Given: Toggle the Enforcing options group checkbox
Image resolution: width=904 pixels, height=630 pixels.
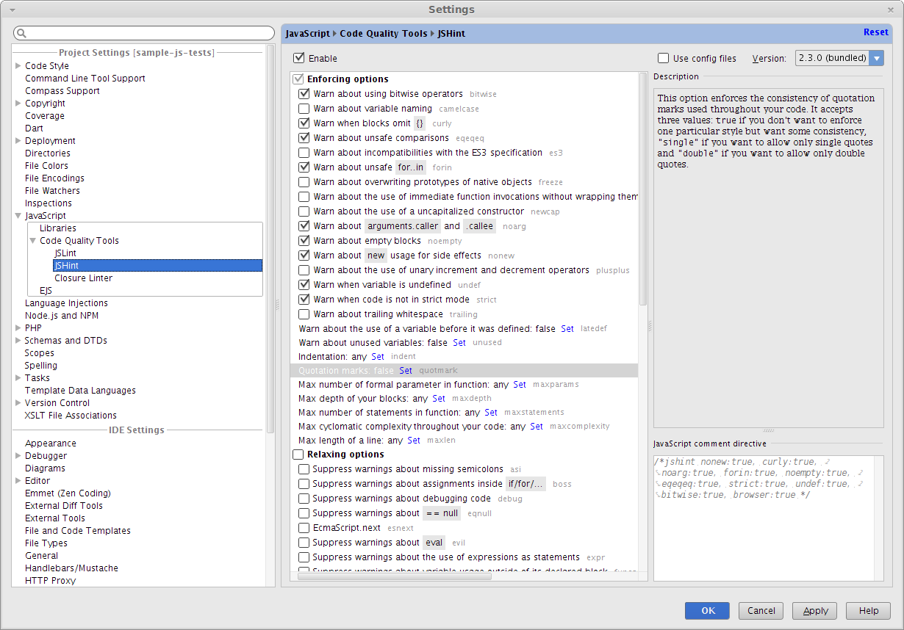Looking at the screenshot, I should point(298,79).
